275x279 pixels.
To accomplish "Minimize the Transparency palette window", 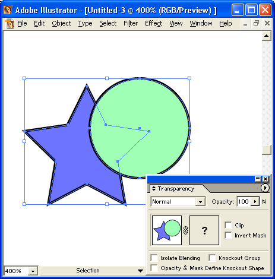I will pos(258,179).
